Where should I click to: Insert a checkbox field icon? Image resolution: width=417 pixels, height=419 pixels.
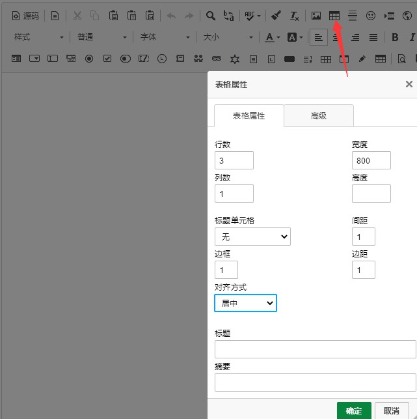point(107,59)
